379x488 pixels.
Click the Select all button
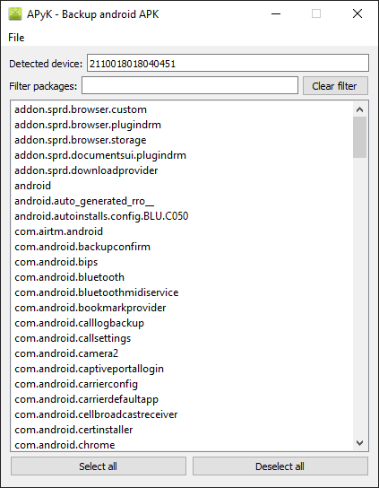99,466
